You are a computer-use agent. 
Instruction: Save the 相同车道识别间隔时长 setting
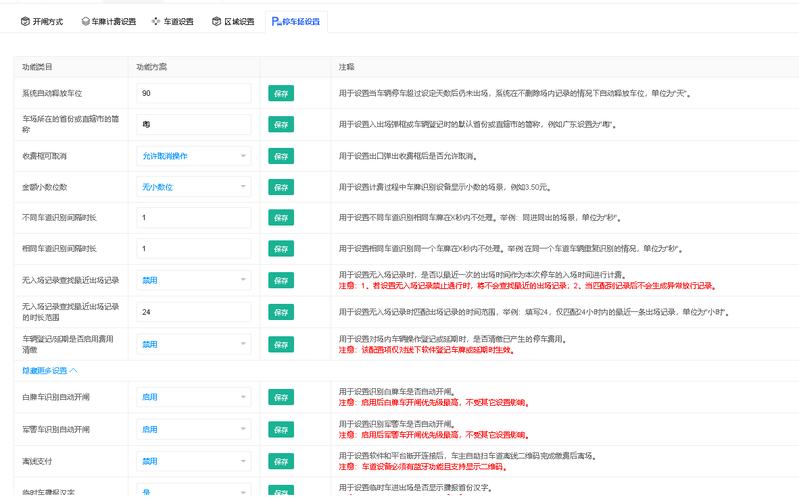(x=281, y=249)
